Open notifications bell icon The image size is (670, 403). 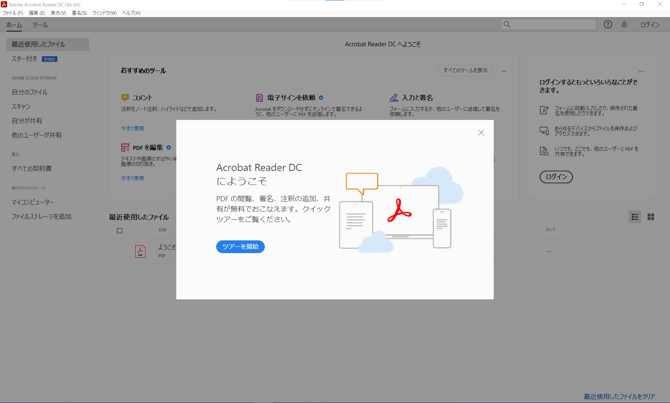625,24
